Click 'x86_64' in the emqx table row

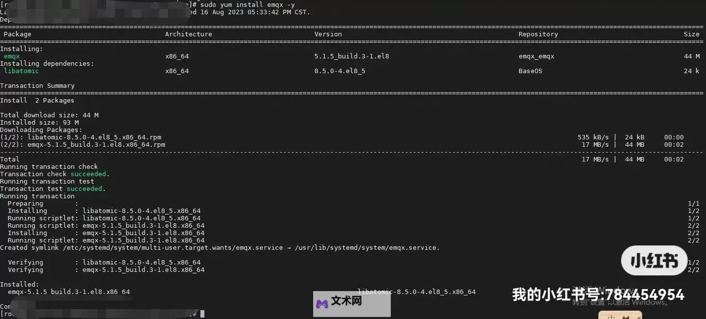point(177,56)
